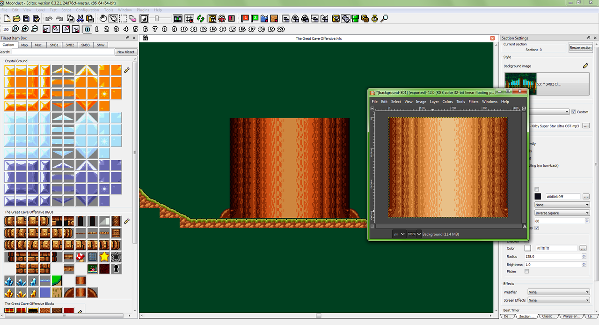Click the player 2 green flag icon

(255, 19)
